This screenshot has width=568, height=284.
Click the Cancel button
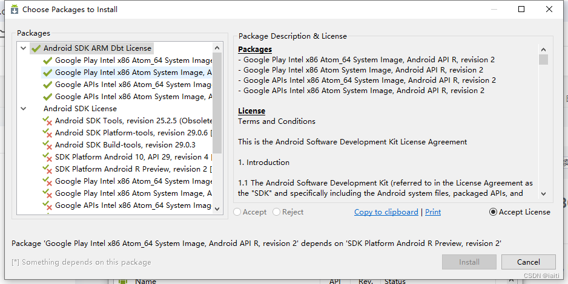529,262
